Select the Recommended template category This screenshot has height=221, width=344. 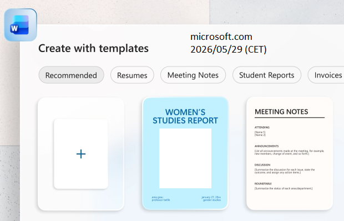pyautogui.click(x=71, y=75)
